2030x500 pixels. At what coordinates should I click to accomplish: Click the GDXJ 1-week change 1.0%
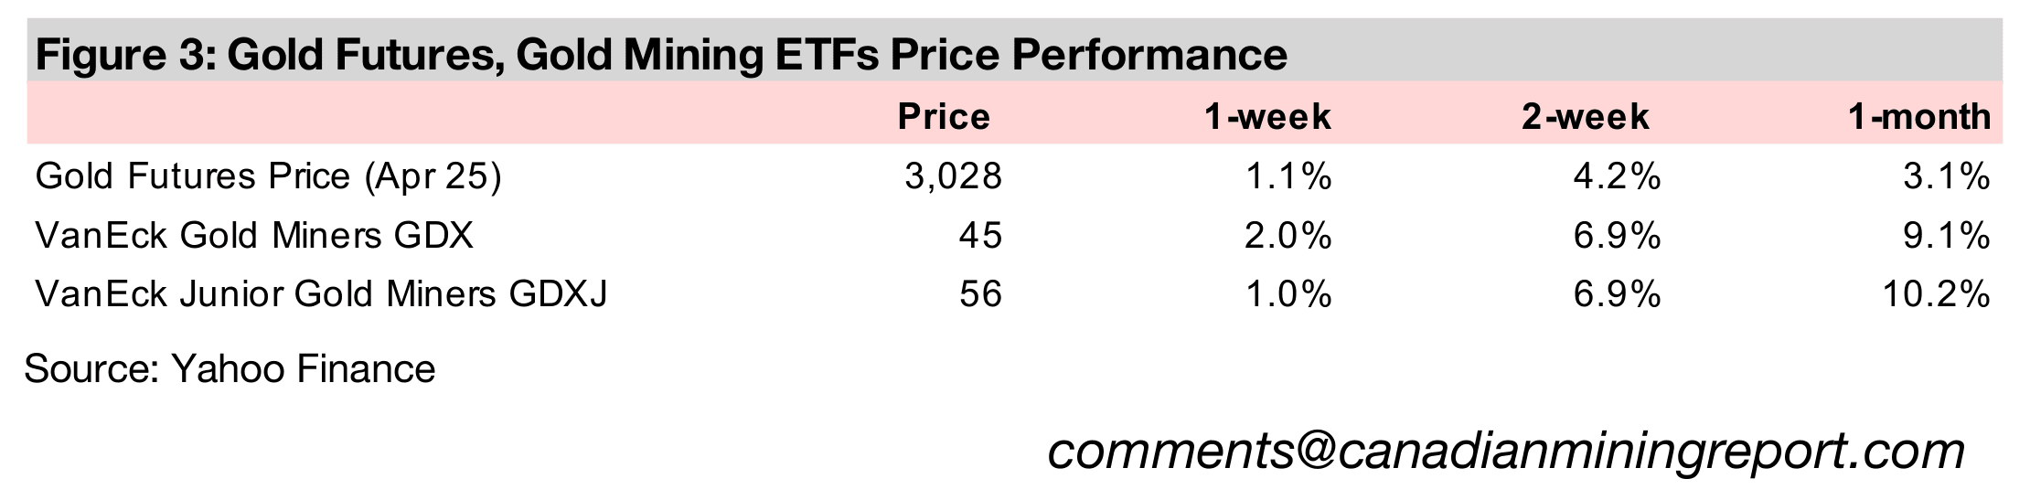(1288, 294)
